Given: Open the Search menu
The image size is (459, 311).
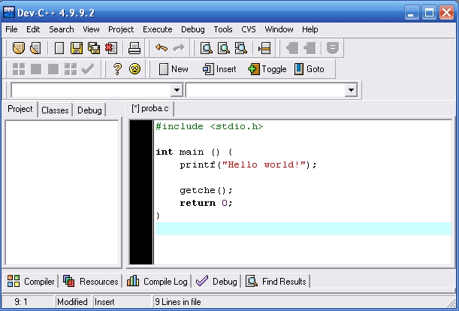Looking at the screenshot, I should (x=62, y=29).
